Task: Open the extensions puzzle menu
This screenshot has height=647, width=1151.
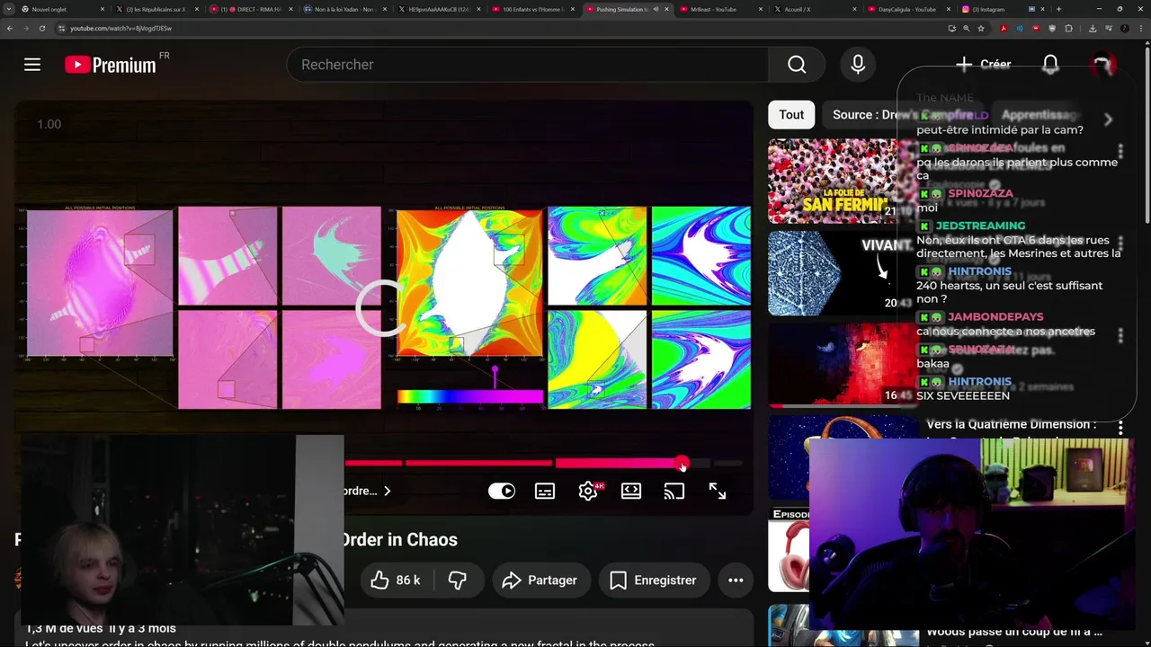Action: coord(1068,28)
